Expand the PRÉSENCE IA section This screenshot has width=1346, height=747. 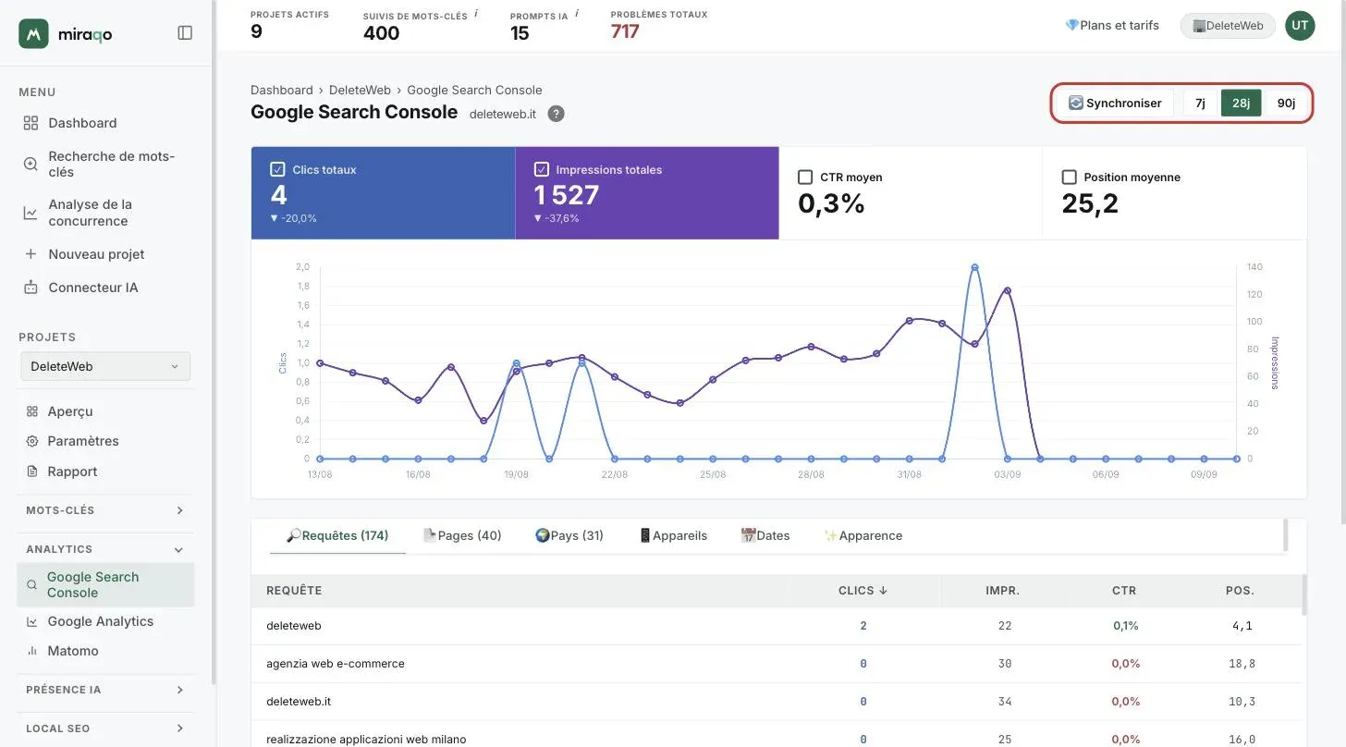179,690
